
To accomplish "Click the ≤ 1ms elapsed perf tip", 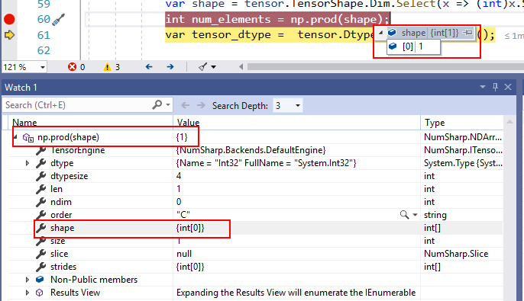I will pyautogui.click(x=514, y=36).
